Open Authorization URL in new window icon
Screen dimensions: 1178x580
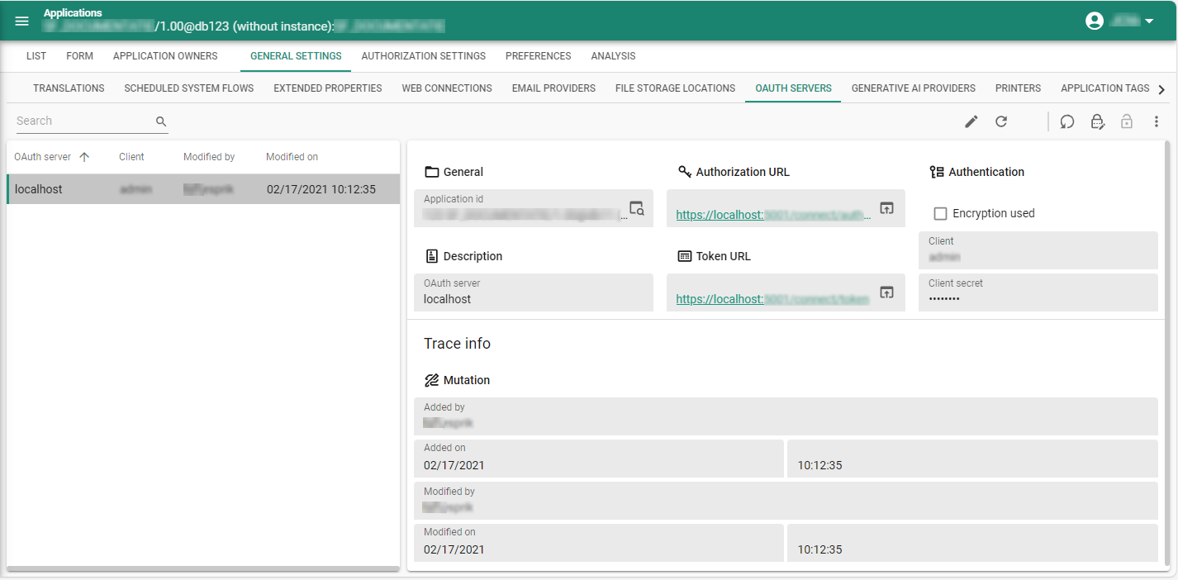886,208
